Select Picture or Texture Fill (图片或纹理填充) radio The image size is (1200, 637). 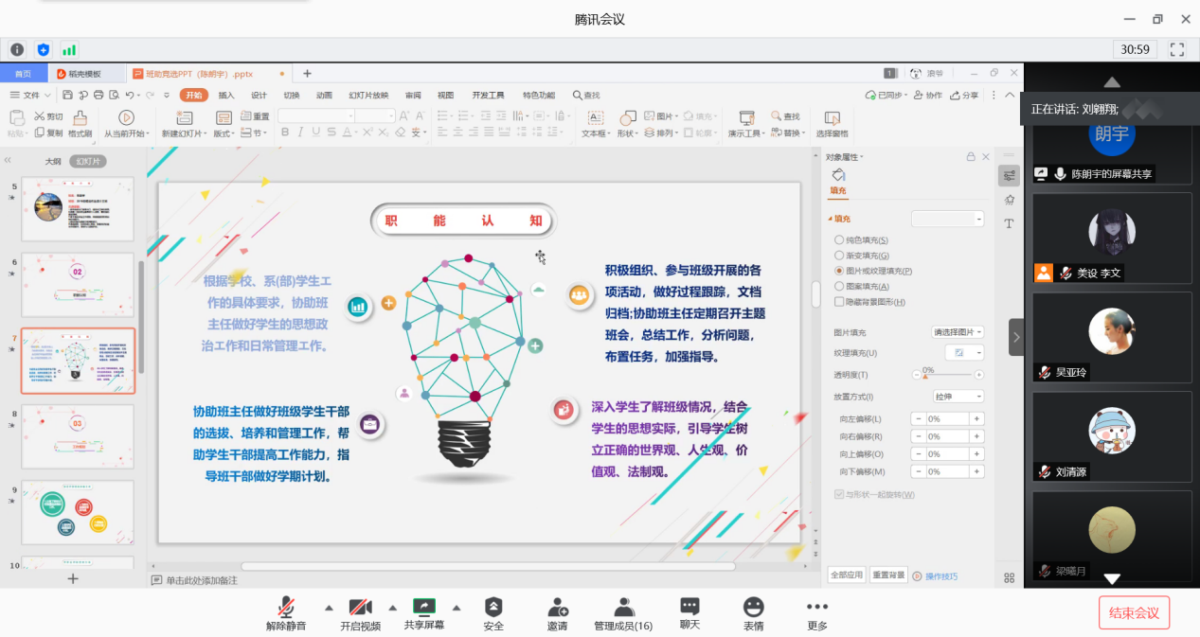pyautogui.click(x=839, y=271)
